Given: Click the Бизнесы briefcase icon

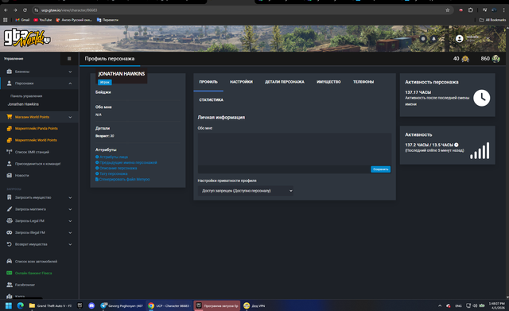Looking at the screenshot, I should point(10,72).
